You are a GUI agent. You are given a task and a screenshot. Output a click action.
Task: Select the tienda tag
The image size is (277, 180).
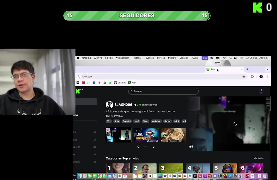167,121
